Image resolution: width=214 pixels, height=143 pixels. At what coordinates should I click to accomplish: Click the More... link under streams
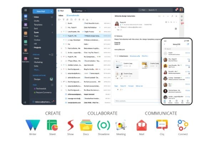tap(37, 70)
